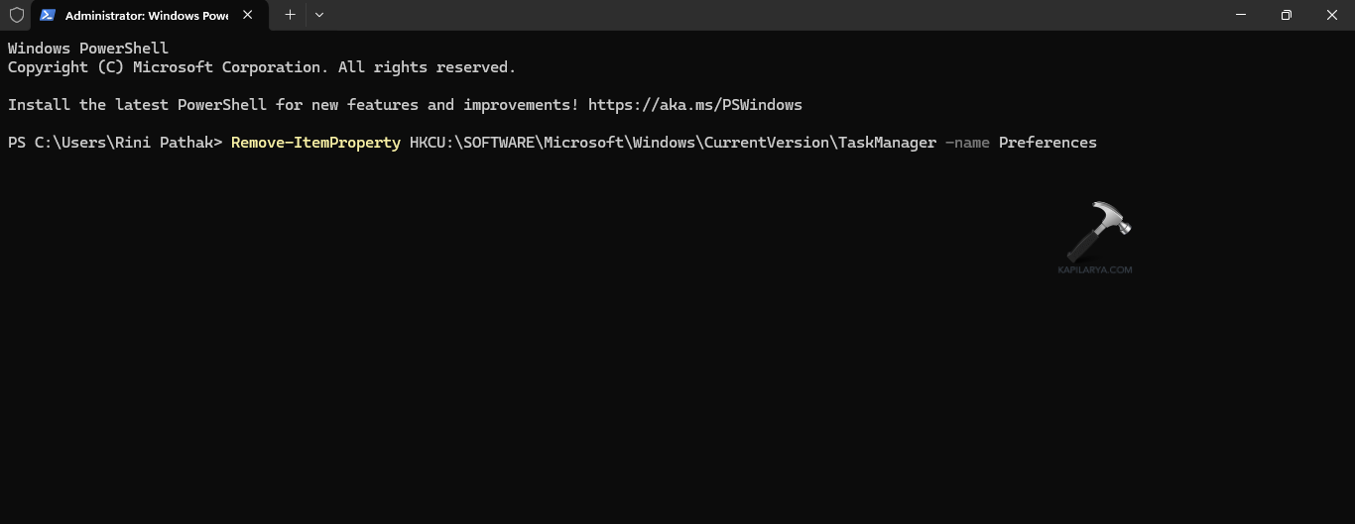Minimize the terminal window
Image resolution: width=1355 pixels, height=524 pixels.
click(x=1241, y=15)
